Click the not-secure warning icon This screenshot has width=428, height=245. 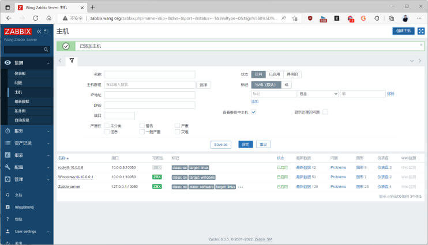(65, 18)
